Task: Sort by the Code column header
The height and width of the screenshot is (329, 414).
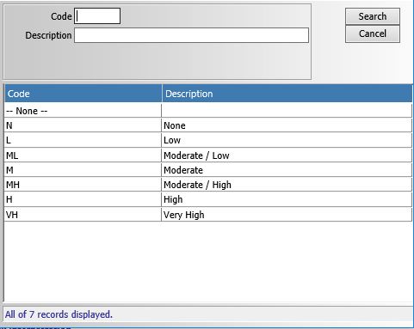Action: (83, 94)
